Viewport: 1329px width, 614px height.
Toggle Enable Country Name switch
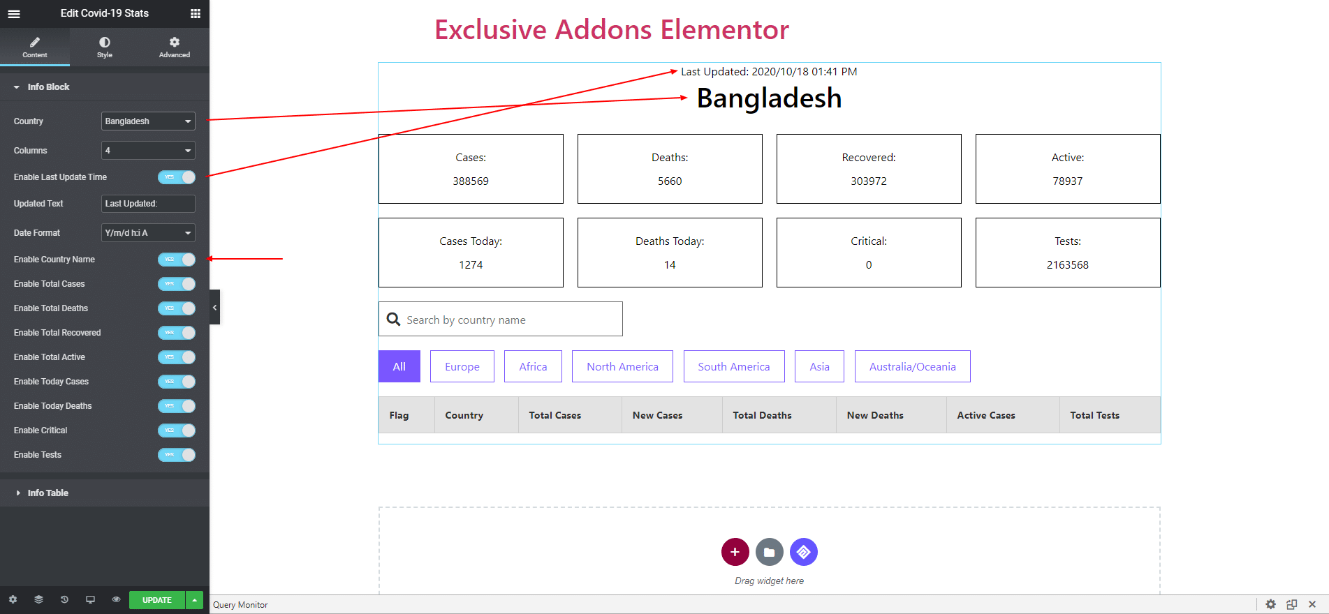[x=177, y=260]
